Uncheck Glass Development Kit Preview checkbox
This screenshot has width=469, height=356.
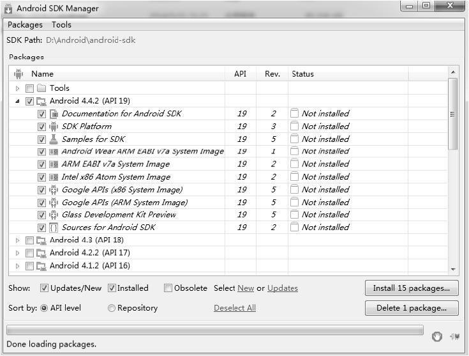tap(42, 215)
